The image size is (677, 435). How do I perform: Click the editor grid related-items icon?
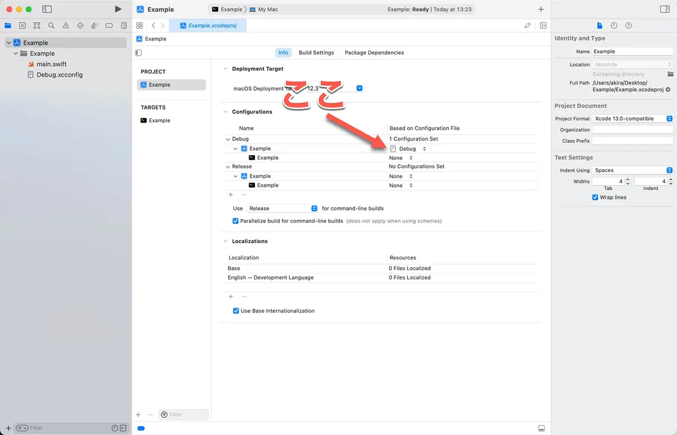(x=139, y=25)
